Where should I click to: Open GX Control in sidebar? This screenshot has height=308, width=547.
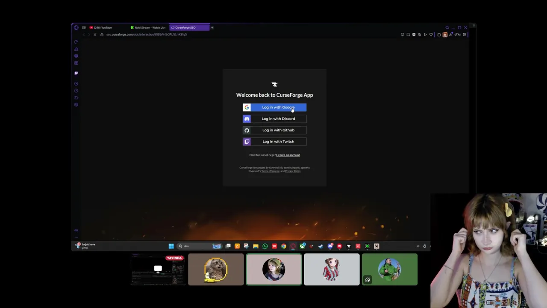pyautogui.click(x=76, y=42)
